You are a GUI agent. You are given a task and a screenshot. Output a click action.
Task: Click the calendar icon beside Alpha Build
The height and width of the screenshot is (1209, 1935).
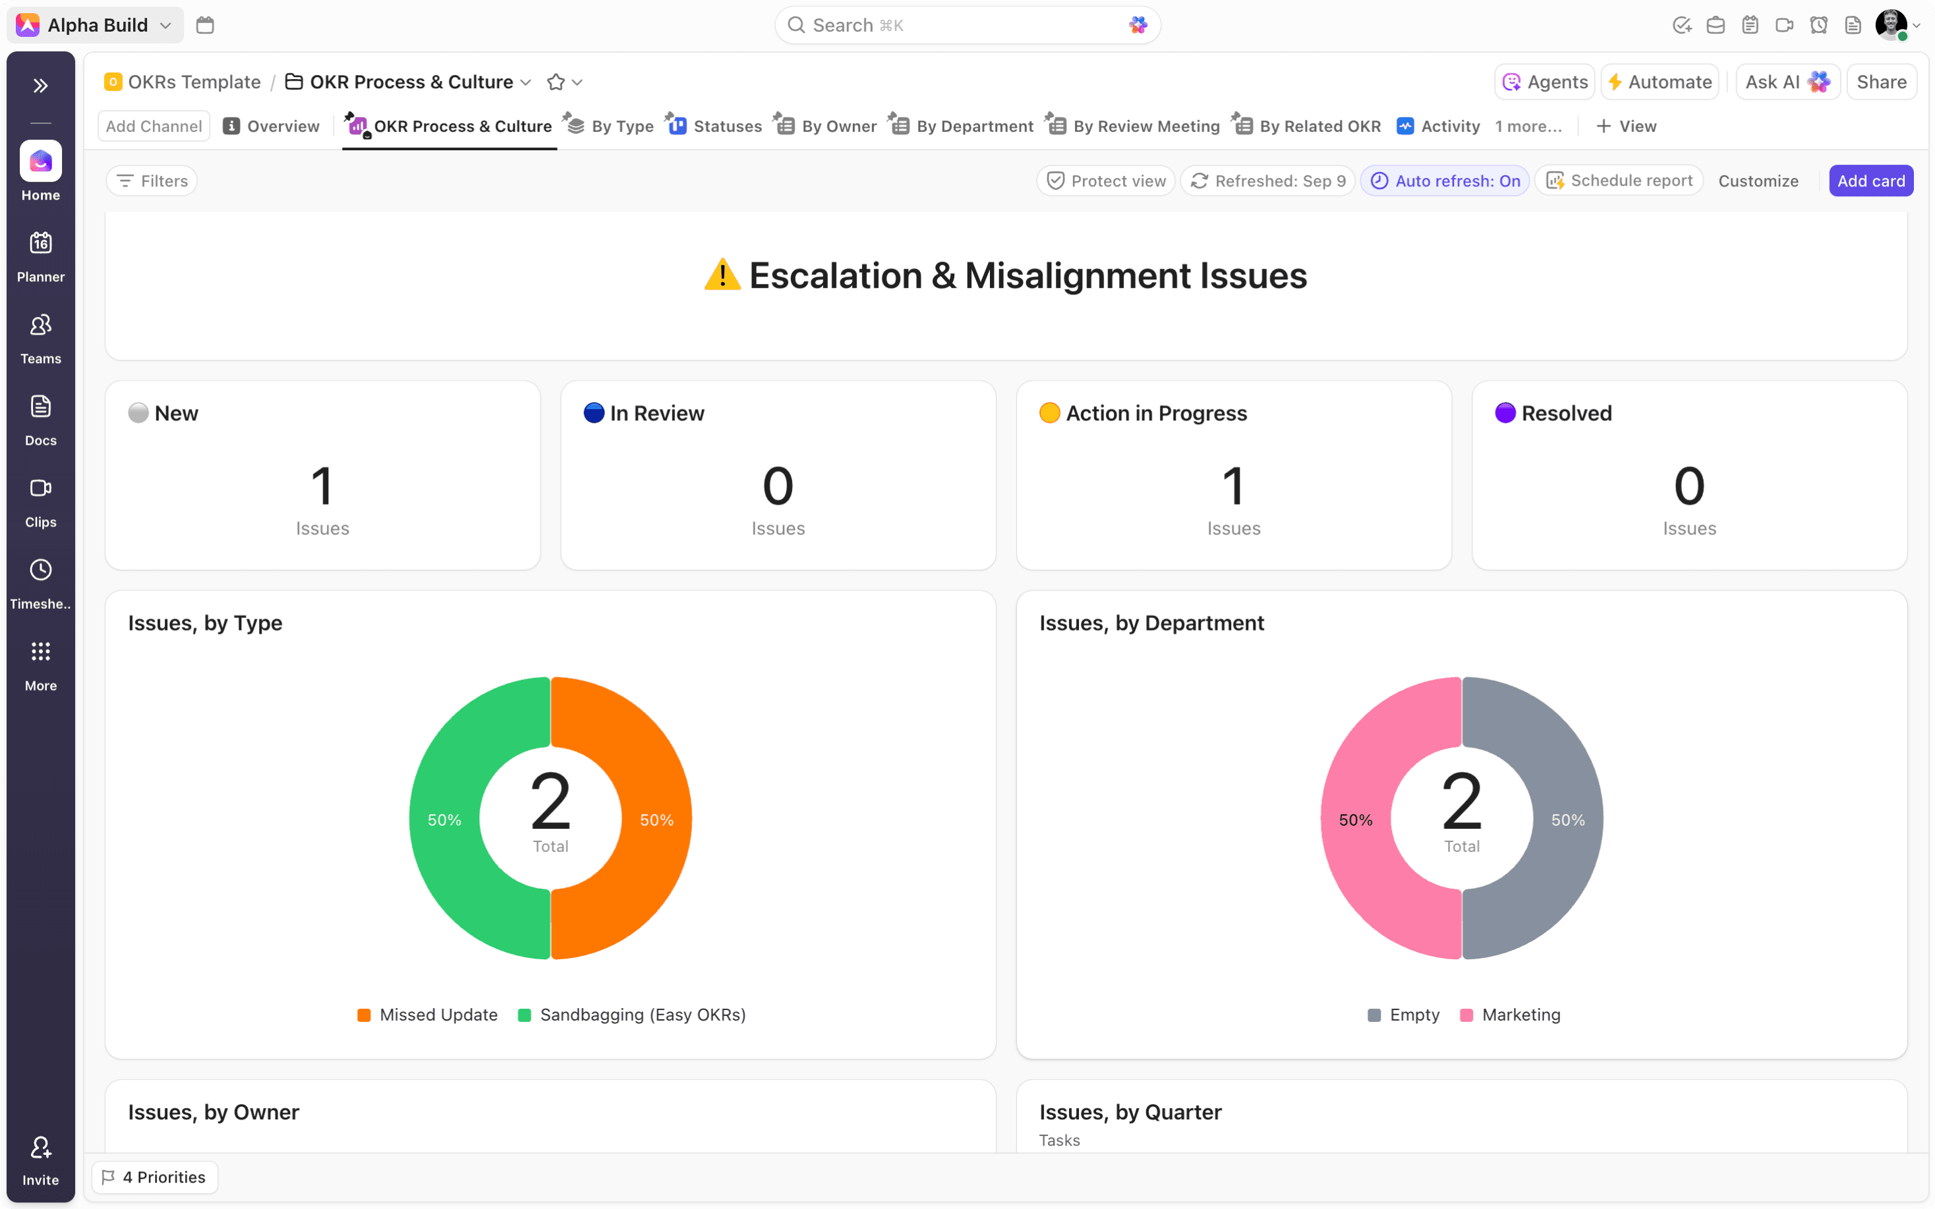coord(206,25)
